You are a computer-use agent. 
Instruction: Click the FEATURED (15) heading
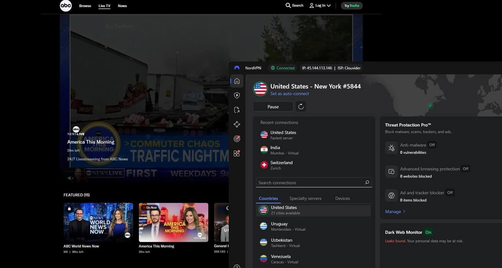77,195
